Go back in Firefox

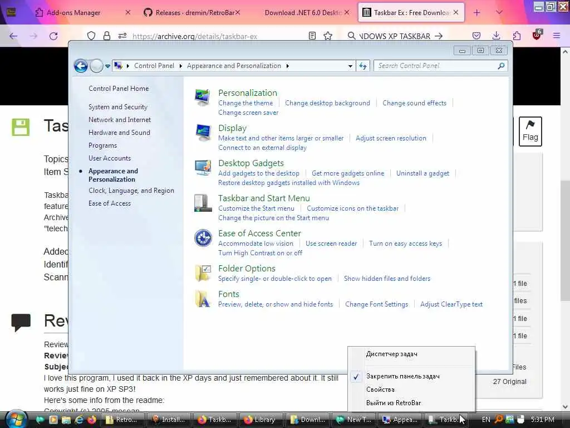tap(13, 36)
